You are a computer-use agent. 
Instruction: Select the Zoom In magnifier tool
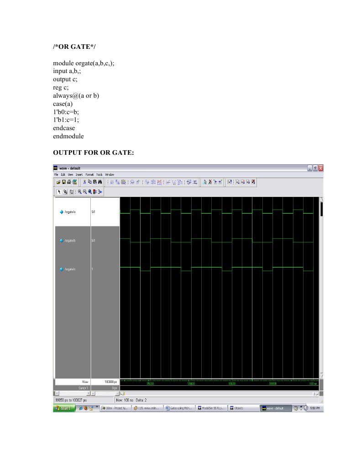(x=79, y=192)
